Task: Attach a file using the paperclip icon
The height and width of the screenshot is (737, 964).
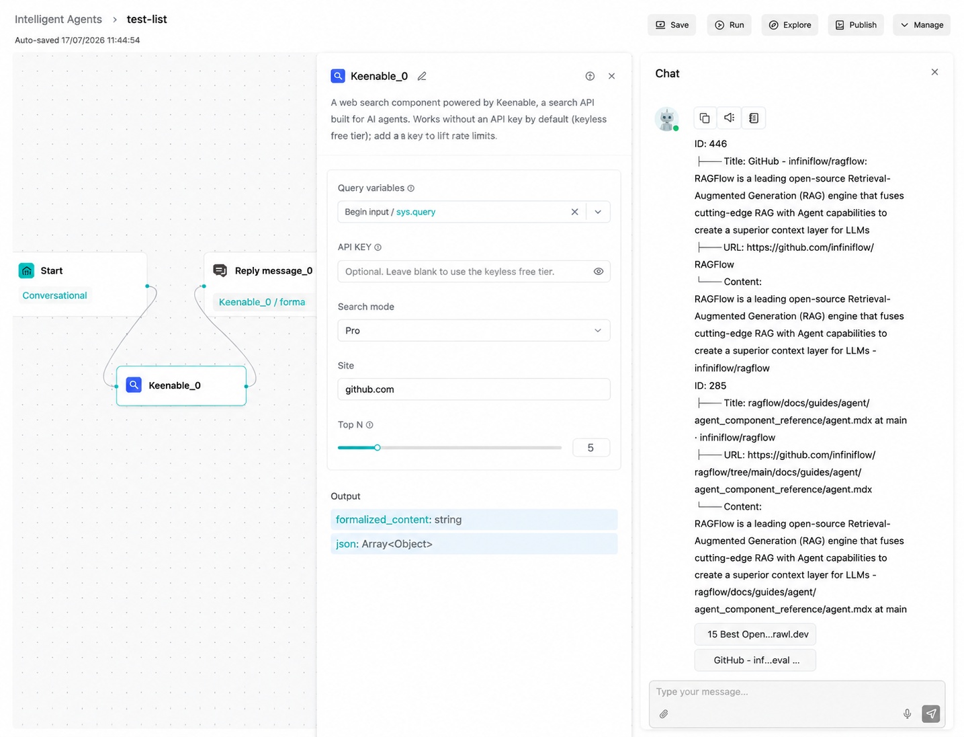Action: click(664, 713)
